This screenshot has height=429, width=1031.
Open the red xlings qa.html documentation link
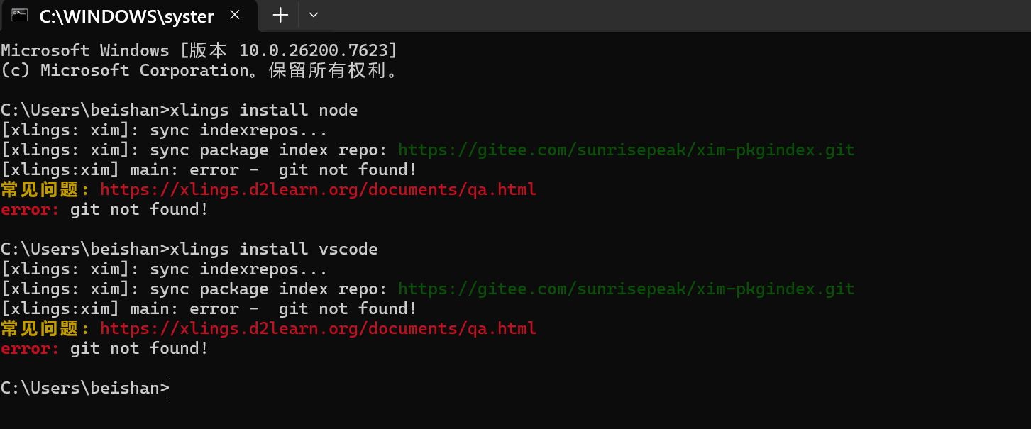(x=318, y=189)
